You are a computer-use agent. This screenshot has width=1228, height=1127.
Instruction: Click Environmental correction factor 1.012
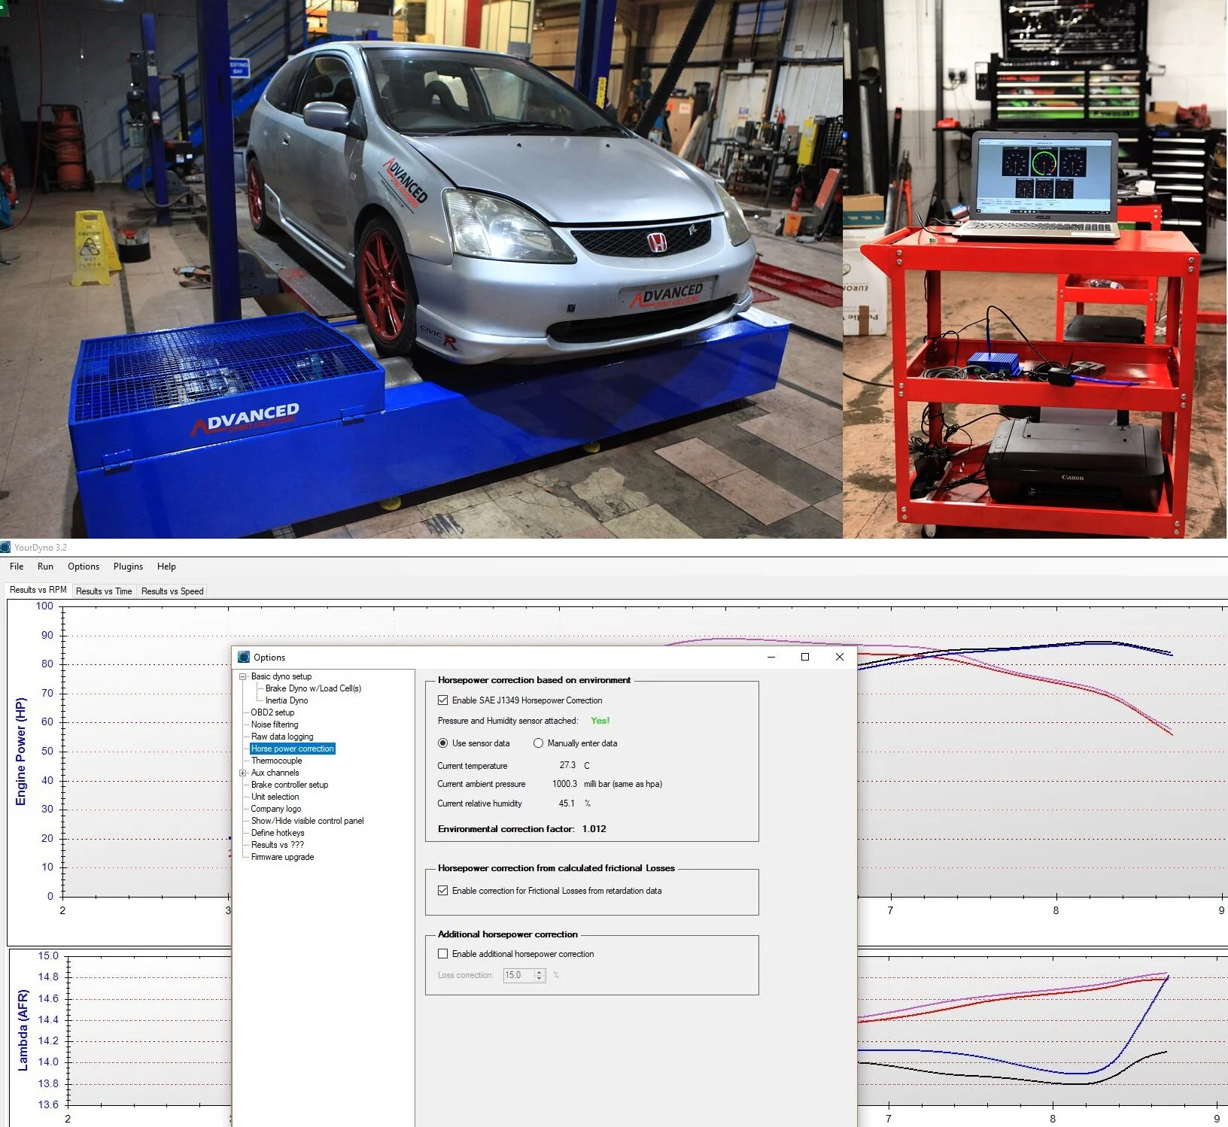click(594, 829)
